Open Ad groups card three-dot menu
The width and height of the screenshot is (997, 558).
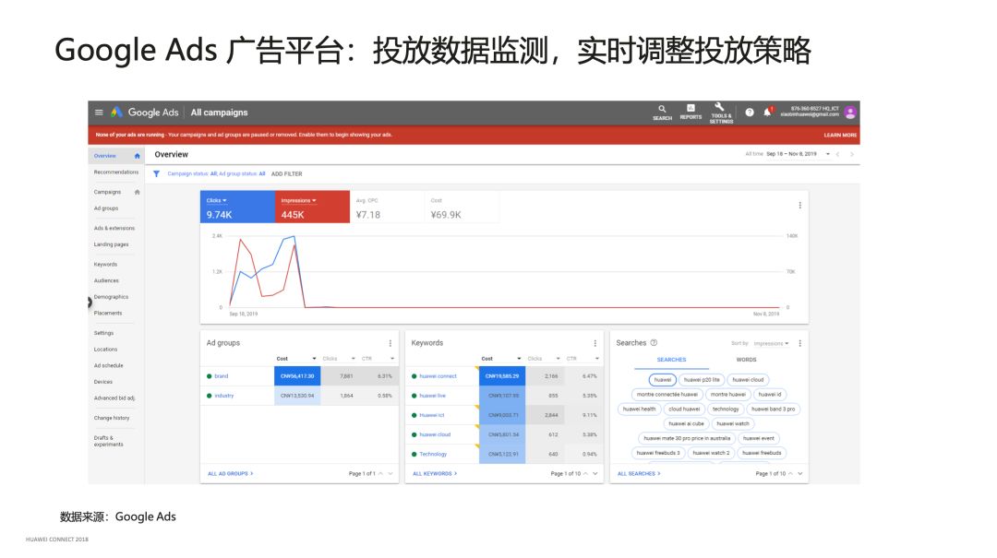coord(390,343)
